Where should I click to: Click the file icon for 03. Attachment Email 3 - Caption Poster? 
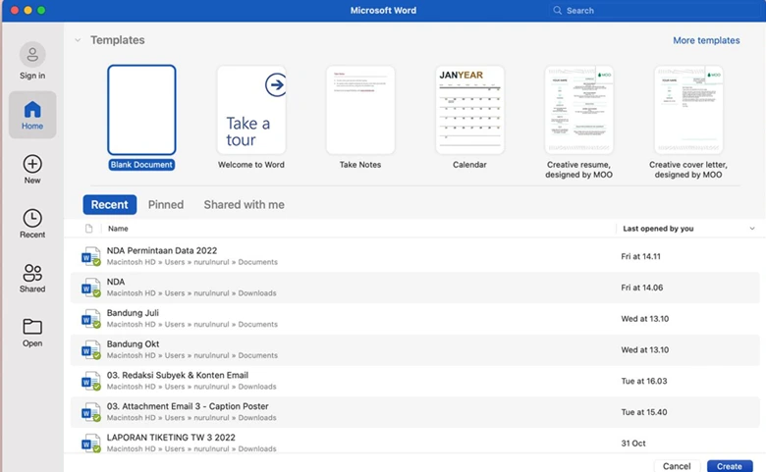[x=91, y=412]
